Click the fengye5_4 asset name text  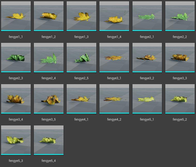tap(49, 161)
